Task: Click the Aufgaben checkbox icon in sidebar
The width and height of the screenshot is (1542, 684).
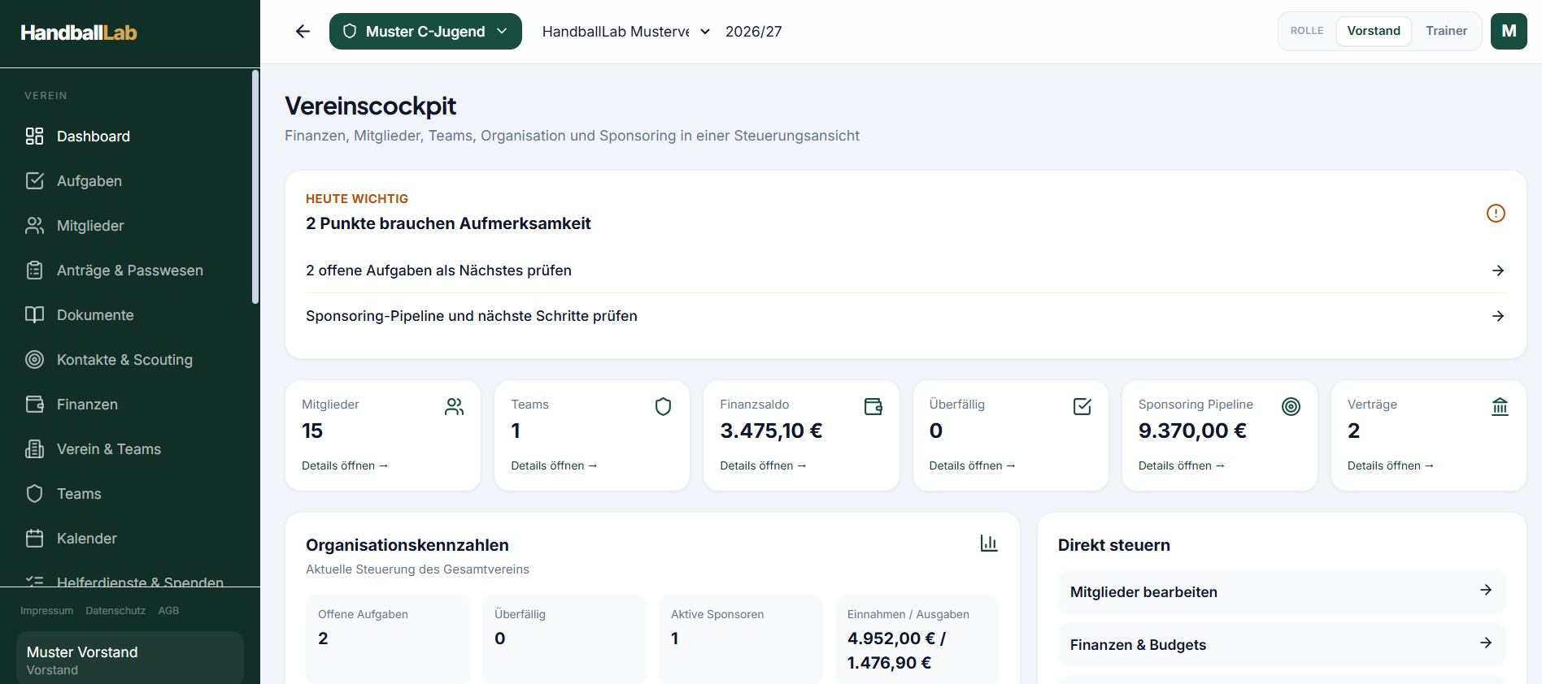Action: [34, 180]
